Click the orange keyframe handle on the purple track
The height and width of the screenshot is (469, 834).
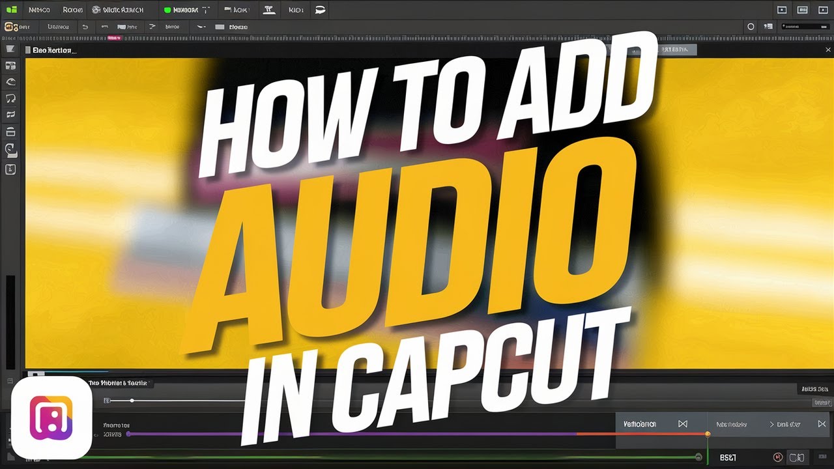pyautogui.click(x=708, y=434)
